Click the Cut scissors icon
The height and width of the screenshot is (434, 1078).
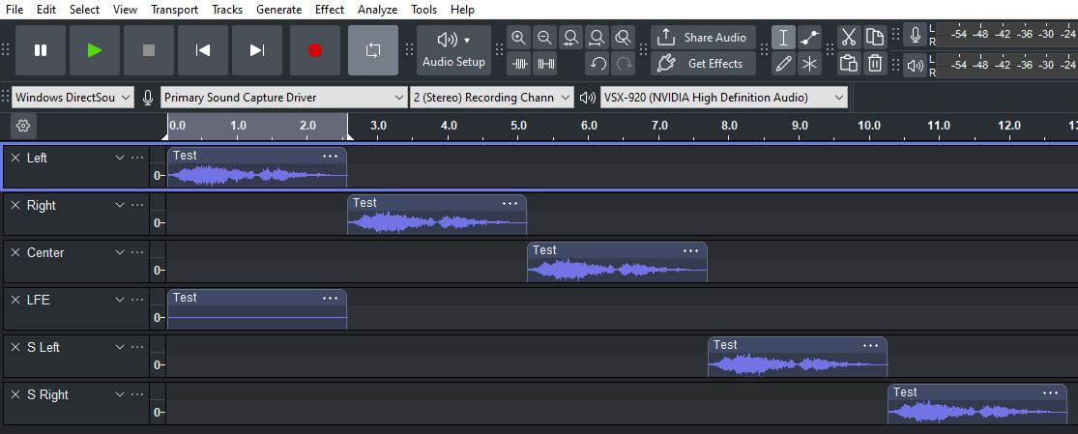849,38
